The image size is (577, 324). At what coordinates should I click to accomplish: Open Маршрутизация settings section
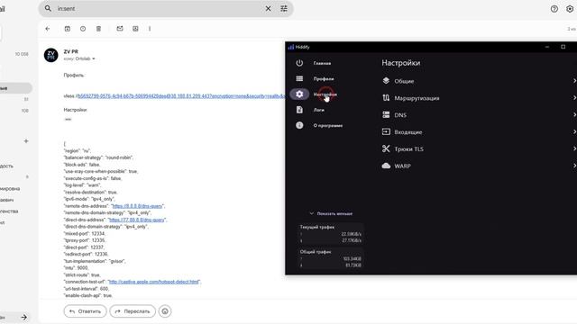coord(479,98)
